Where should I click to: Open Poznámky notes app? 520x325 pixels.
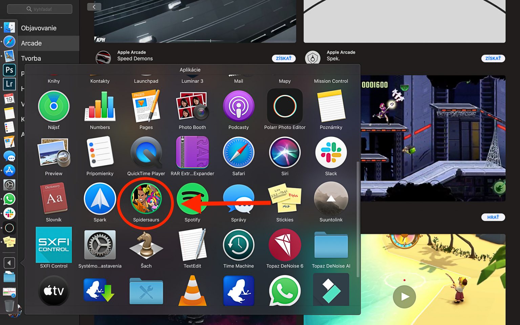(331, 106)
